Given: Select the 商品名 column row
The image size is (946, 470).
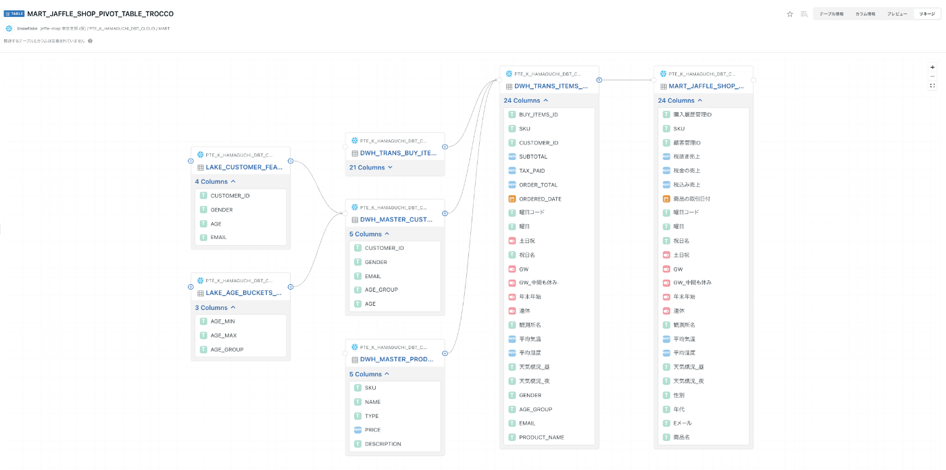Looking at the screenshot, I should 703,438.
